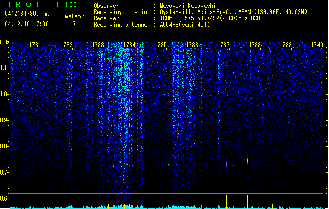Click the 'Receiver' field label

106,18
